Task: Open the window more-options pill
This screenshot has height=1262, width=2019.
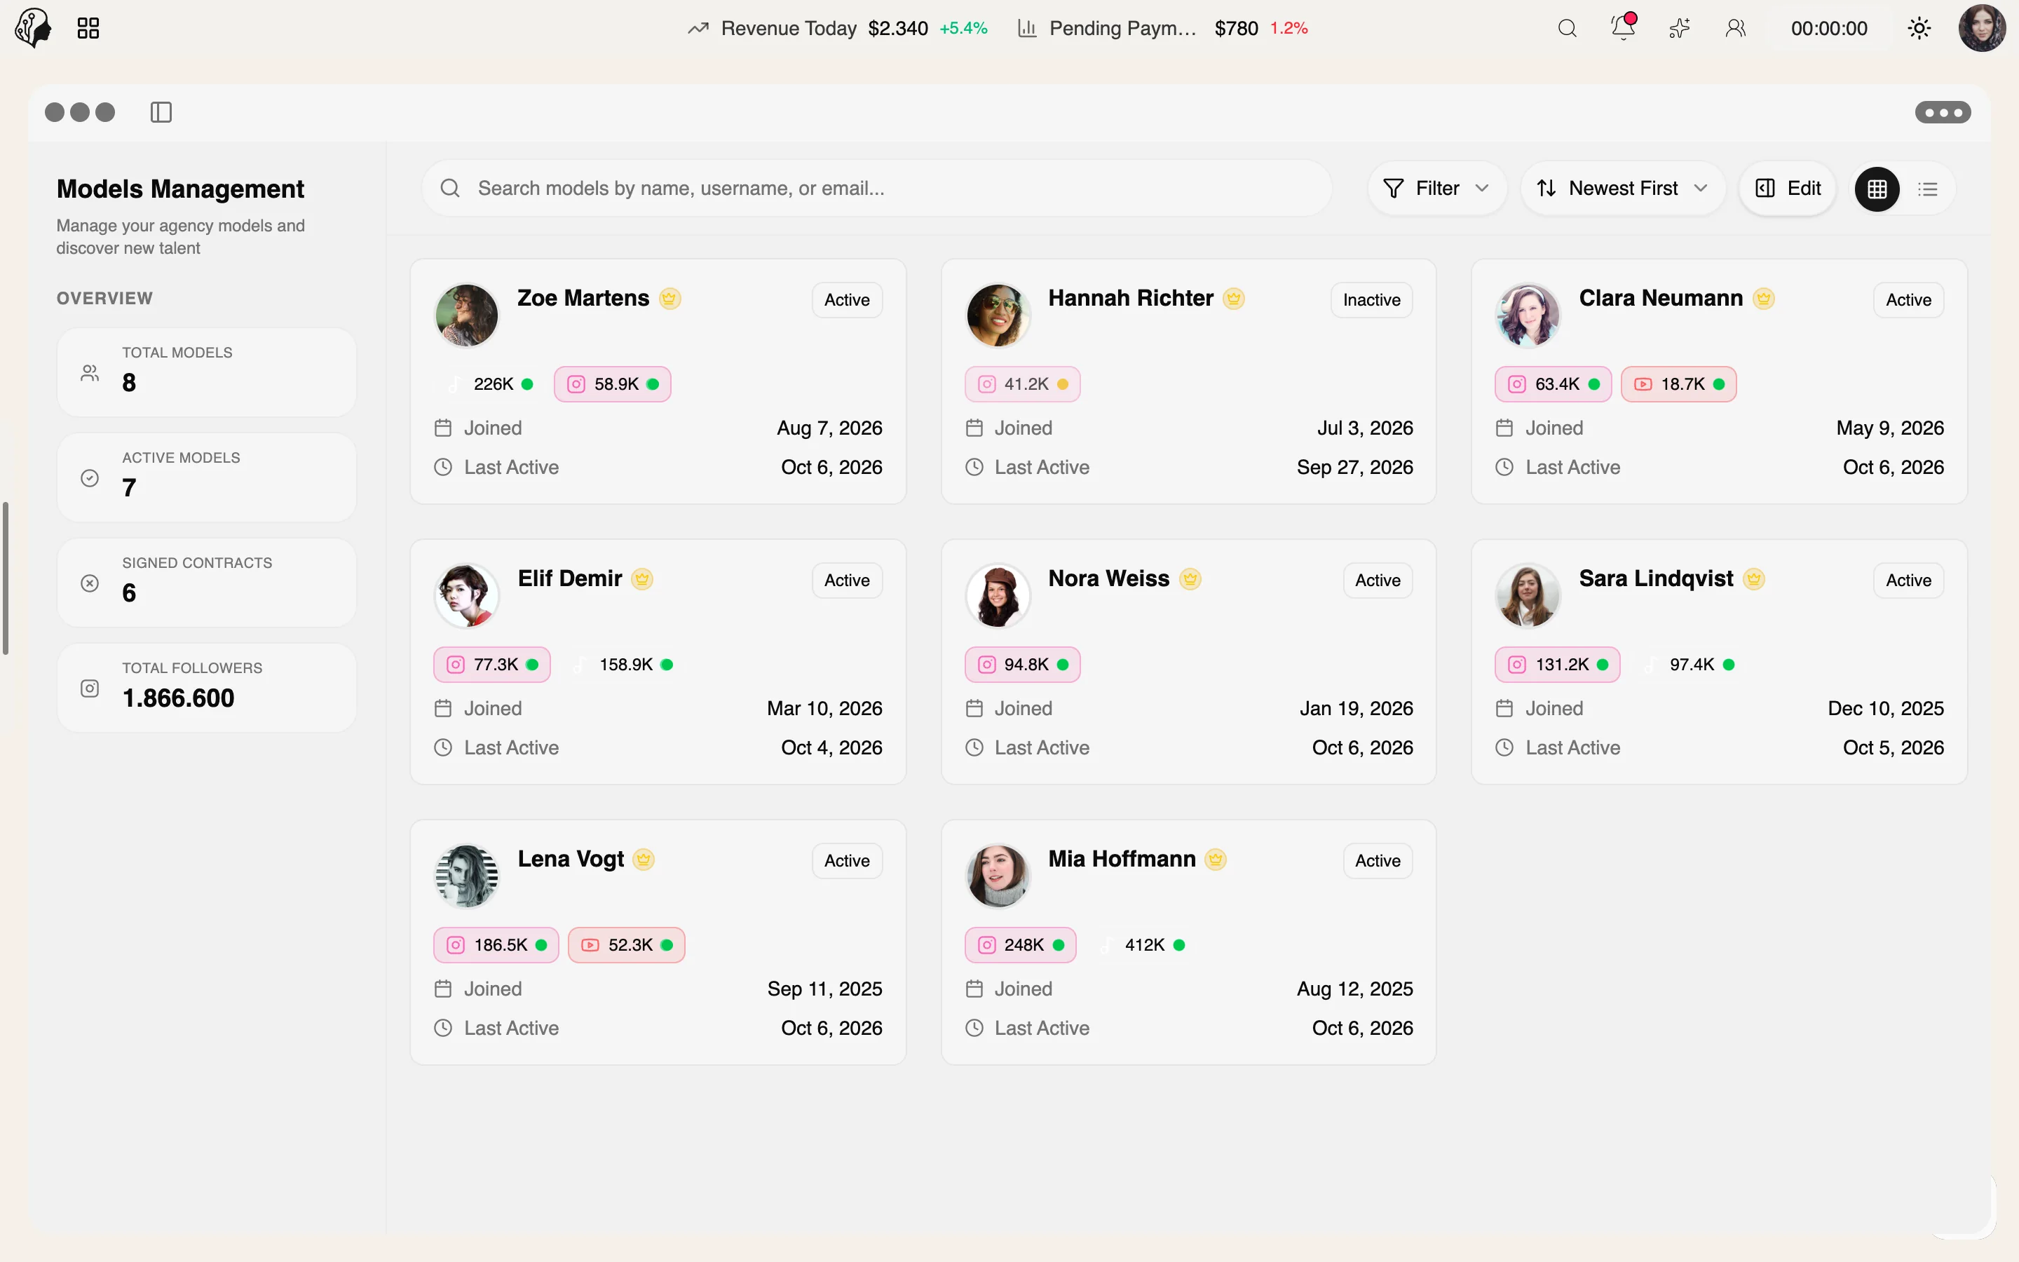Action: (x=1943, y=112)
